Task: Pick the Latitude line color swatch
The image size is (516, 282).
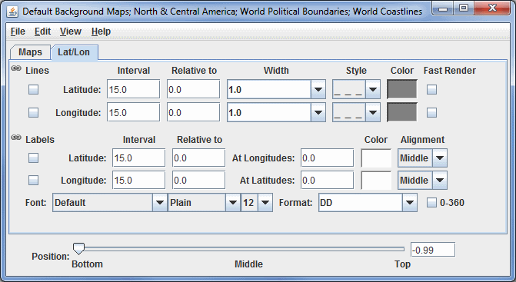Action: [402, 89]
